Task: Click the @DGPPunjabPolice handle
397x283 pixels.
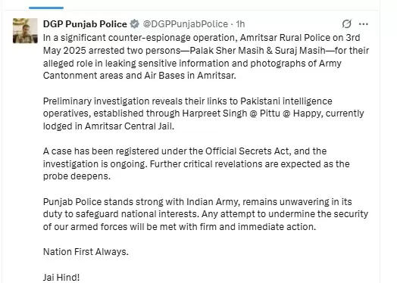Action: pyautogui.click(x=186, y=24)
